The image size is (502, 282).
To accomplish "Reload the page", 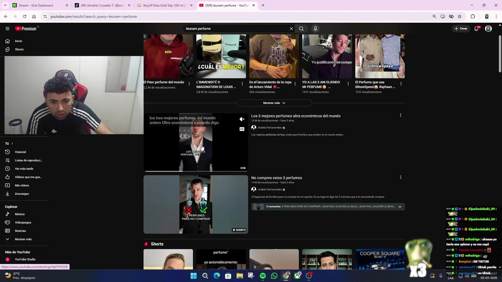I will (24, 16).
